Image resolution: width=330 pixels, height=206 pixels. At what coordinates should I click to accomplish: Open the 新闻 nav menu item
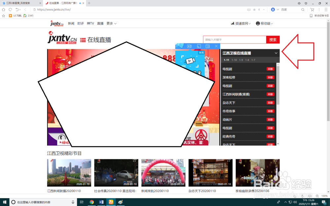coord(71,23)
